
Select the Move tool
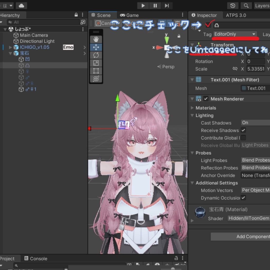click(x=96, y=47)
